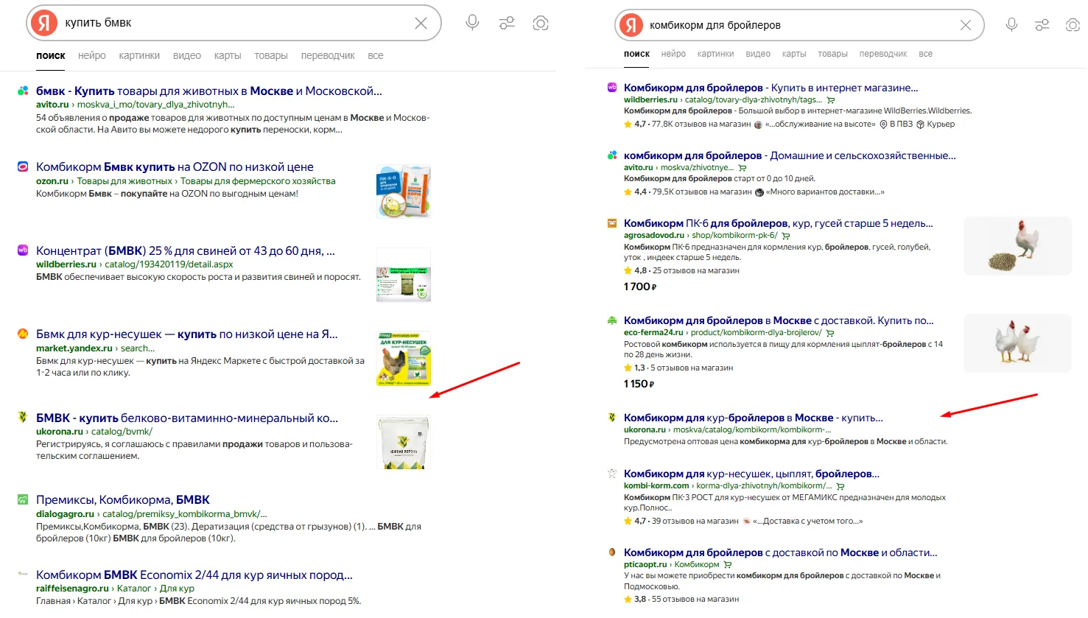Open 'Комбикорм для кур-бройлеров в Москве - купить' result
The height and width of the screenshot is (618, 1088).
(754, 418)
